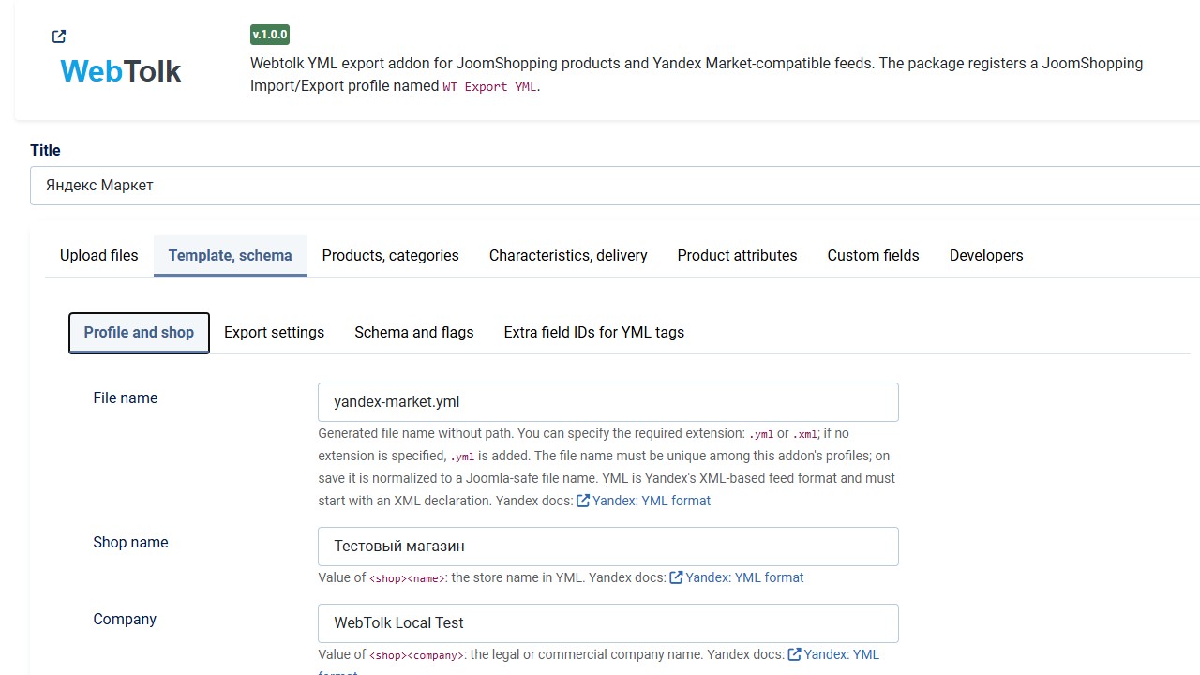Image resolution: width=1200 pixels, height=675 pixels.
Task: Click external link icon under Shop name field
Action: click(676, 577)
